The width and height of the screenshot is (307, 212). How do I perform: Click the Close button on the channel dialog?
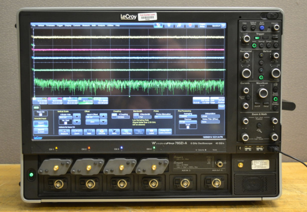pyautogui.click(x=221, y=106)
